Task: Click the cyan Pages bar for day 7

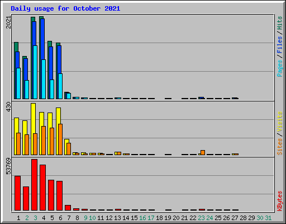Action: (69, 96)
